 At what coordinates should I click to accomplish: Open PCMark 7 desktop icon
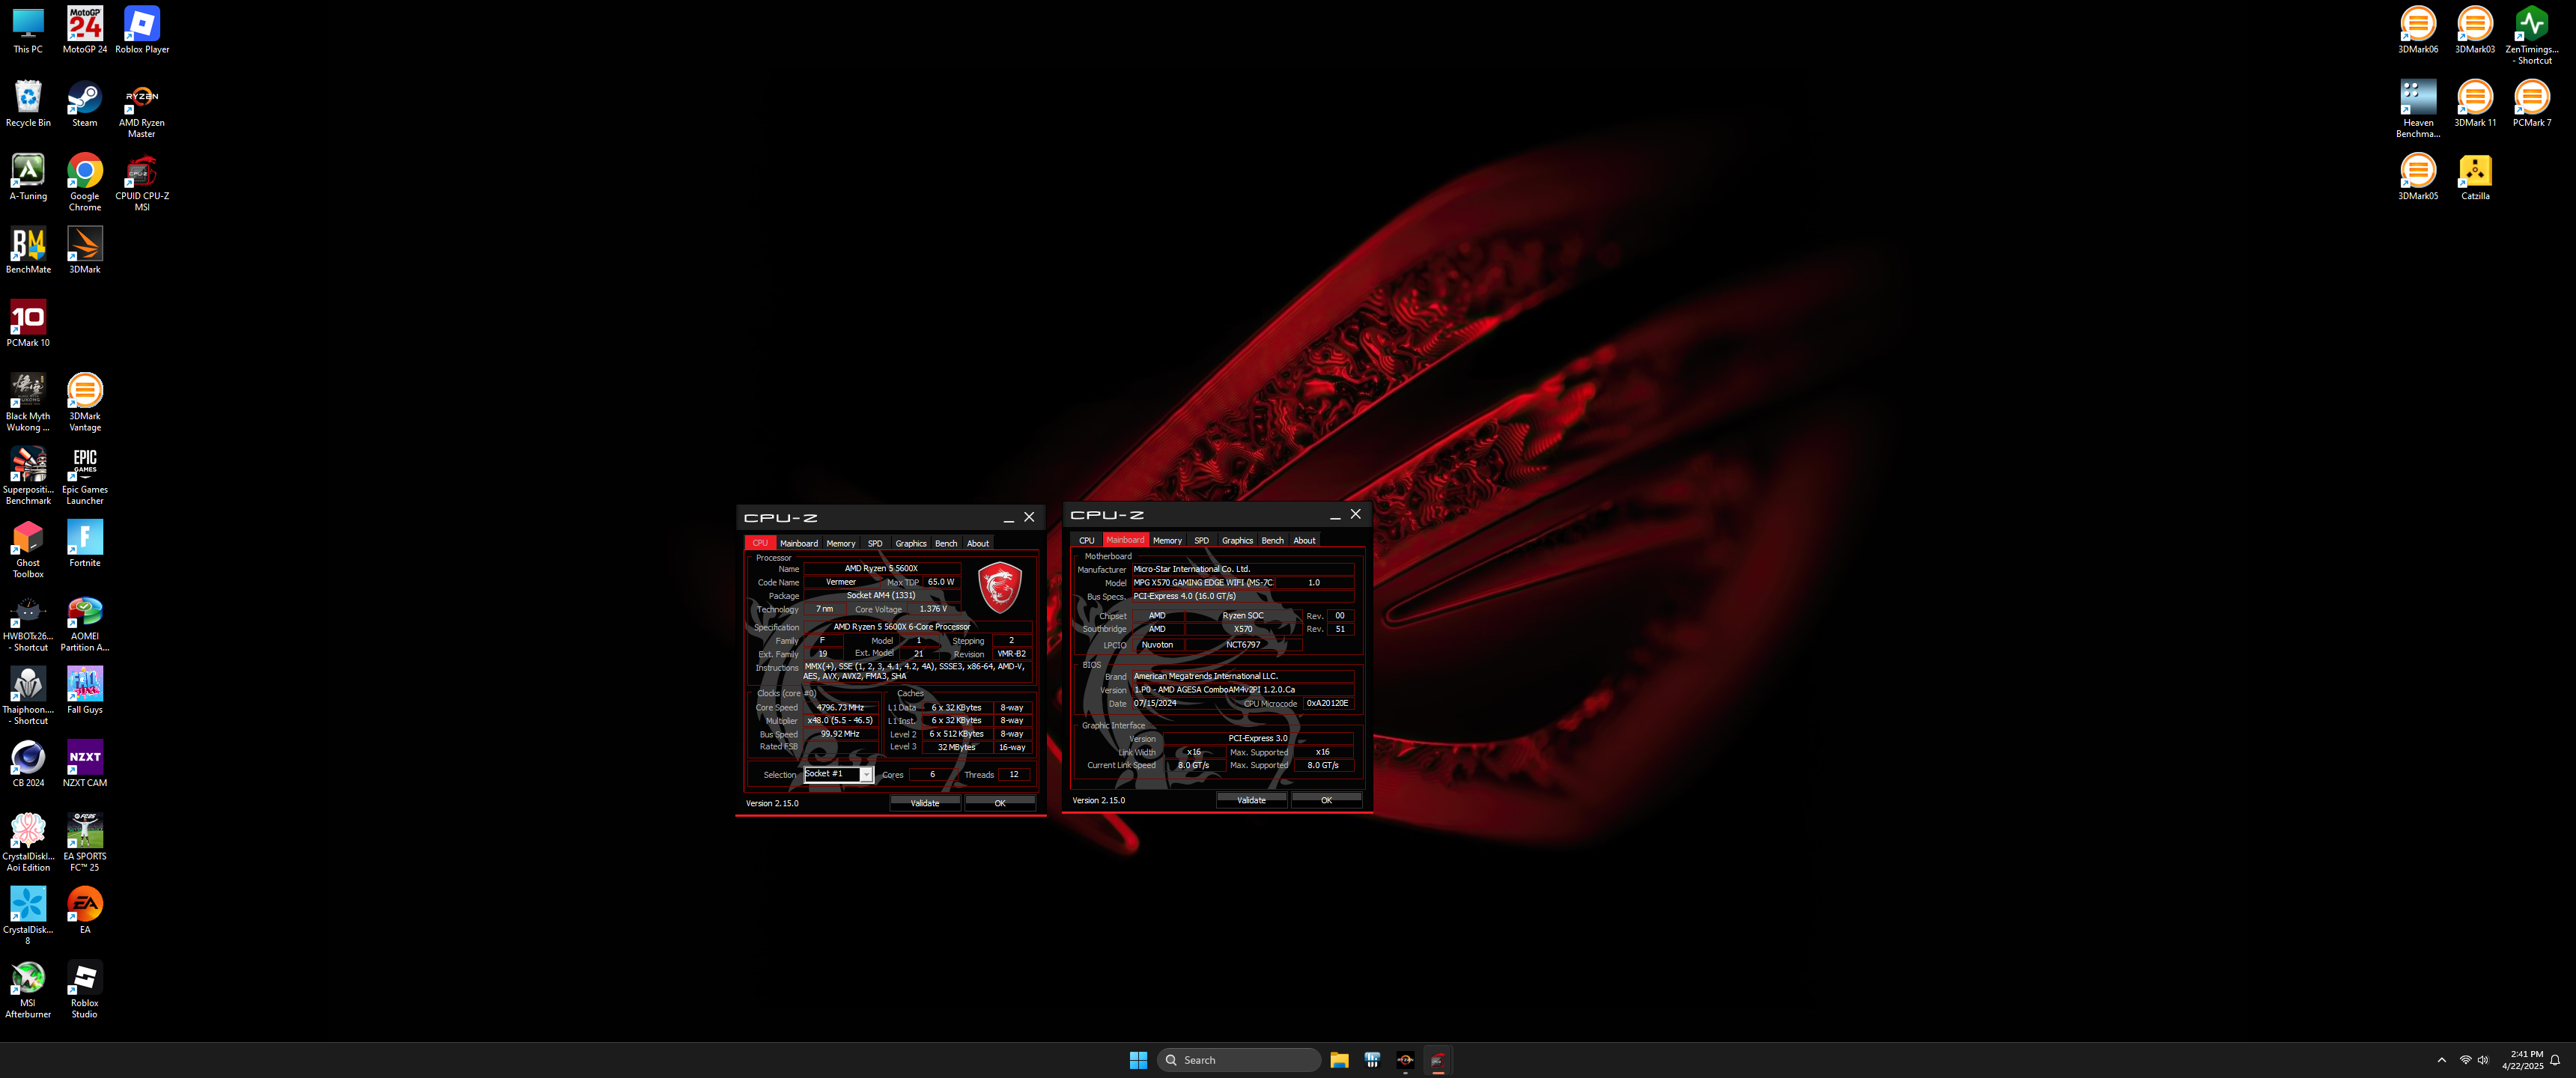click(x=2531, y=104)
